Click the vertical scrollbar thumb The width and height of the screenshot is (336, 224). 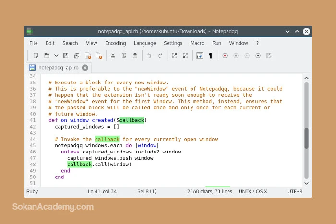coord(306,138)
